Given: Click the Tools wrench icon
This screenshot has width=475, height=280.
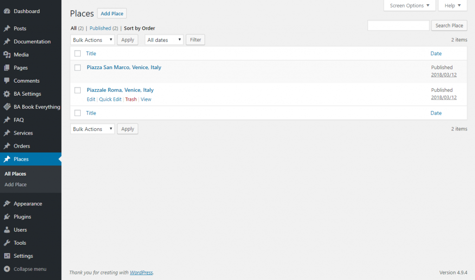Looking at the screenshot, I should point(7,243).
